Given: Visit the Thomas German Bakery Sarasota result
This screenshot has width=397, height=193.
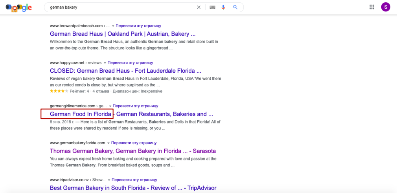Looking at the screenshot, I should pos(132,151).
